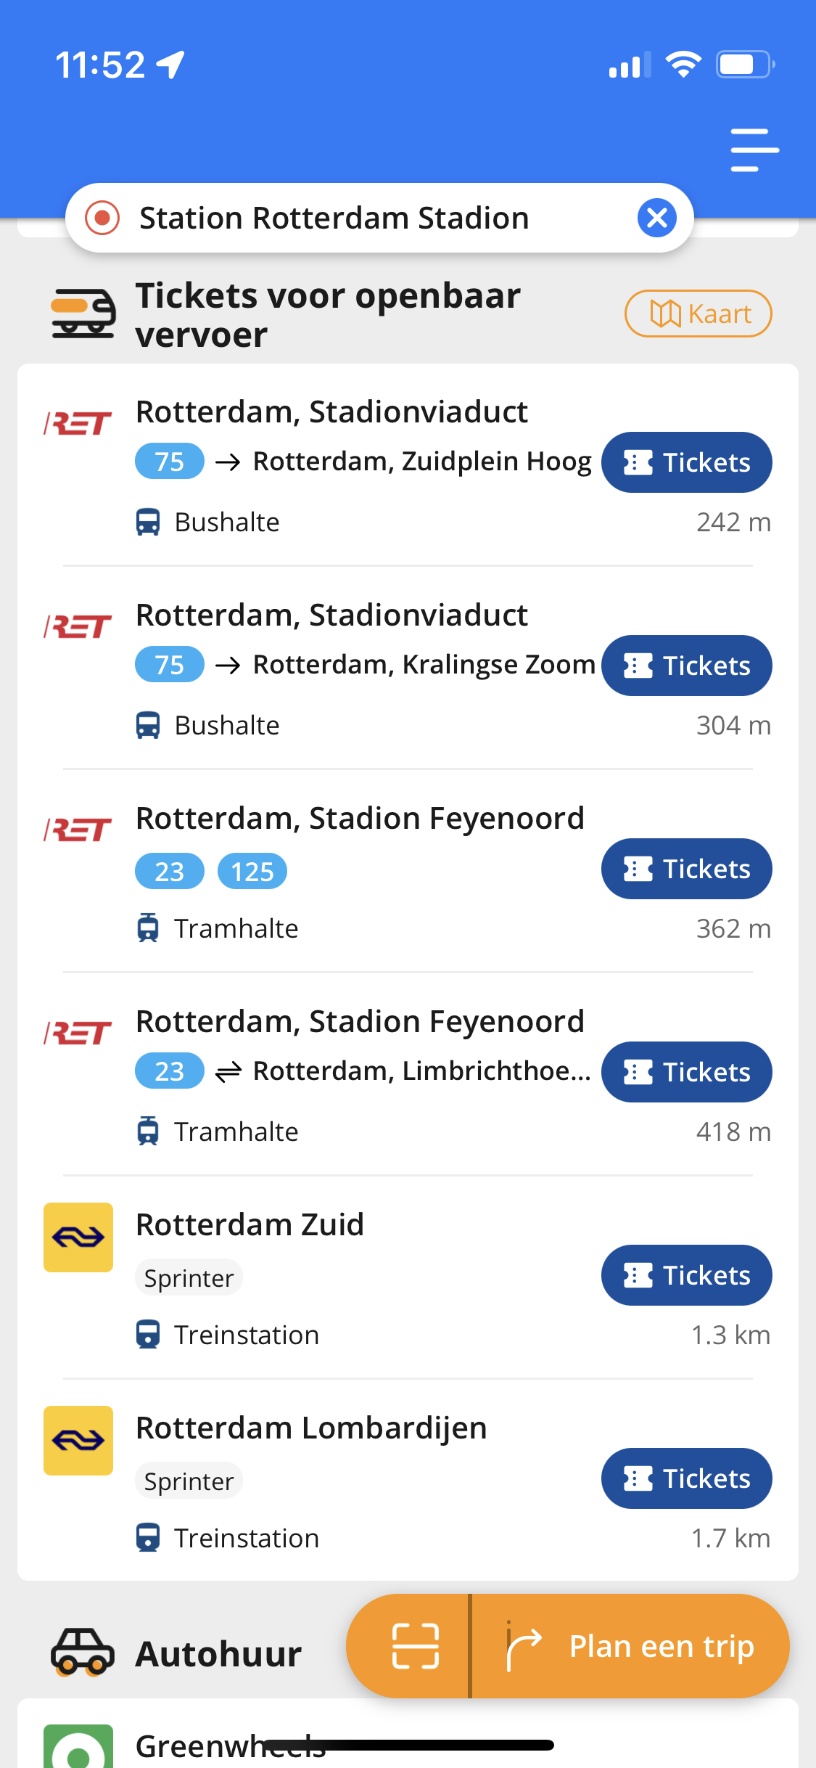Open the hamburger menu icon

(x=754, y=150)
